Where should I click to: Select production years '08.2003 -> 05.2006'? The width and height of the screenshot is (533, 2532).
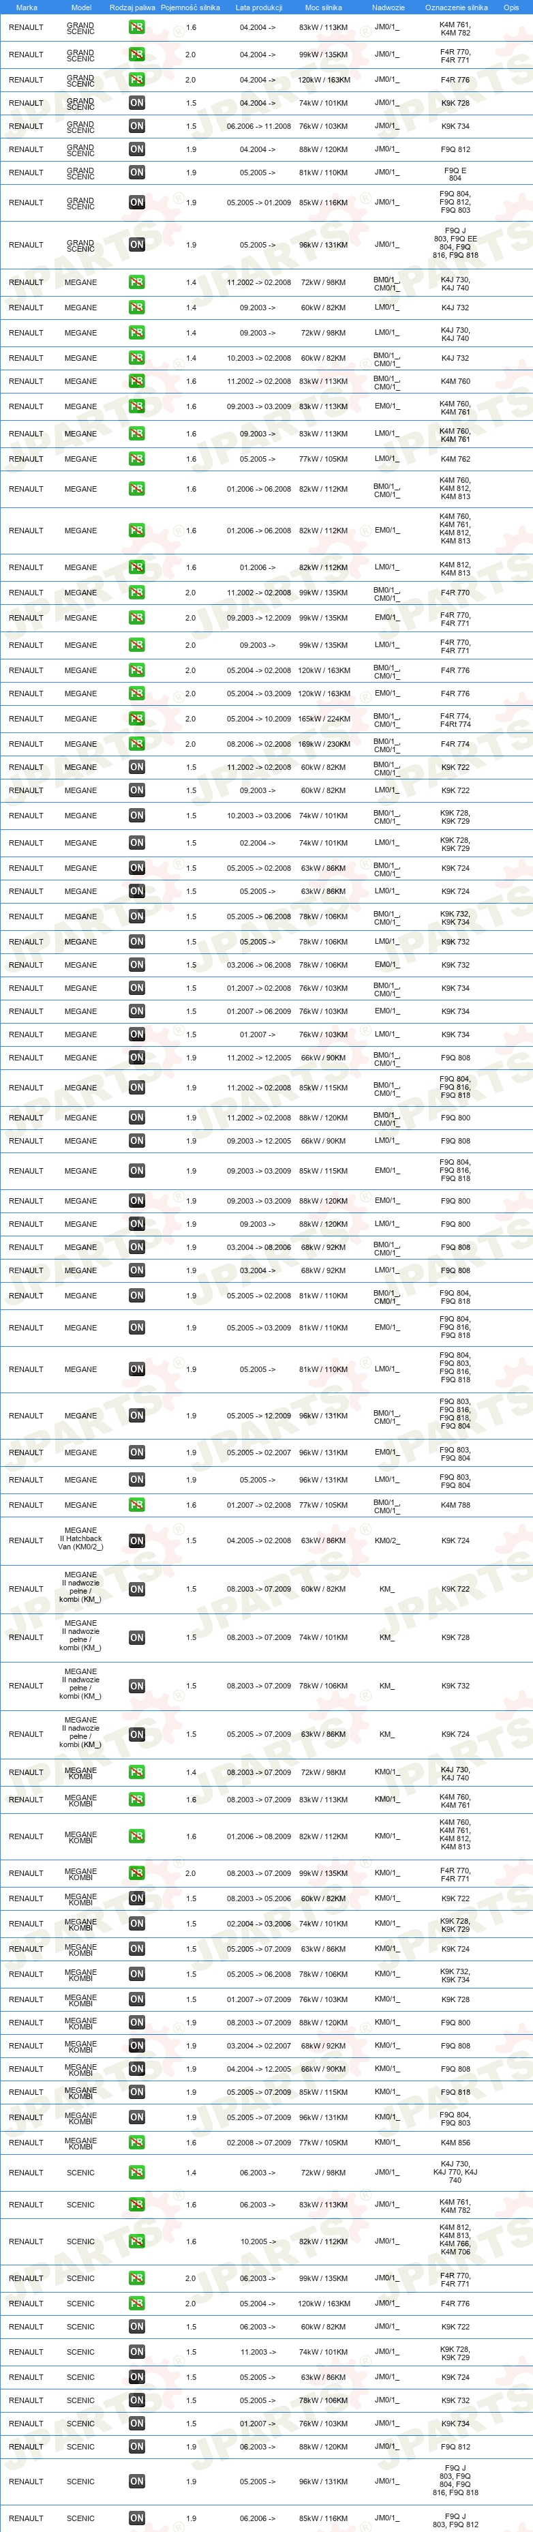pos(258,1899)
